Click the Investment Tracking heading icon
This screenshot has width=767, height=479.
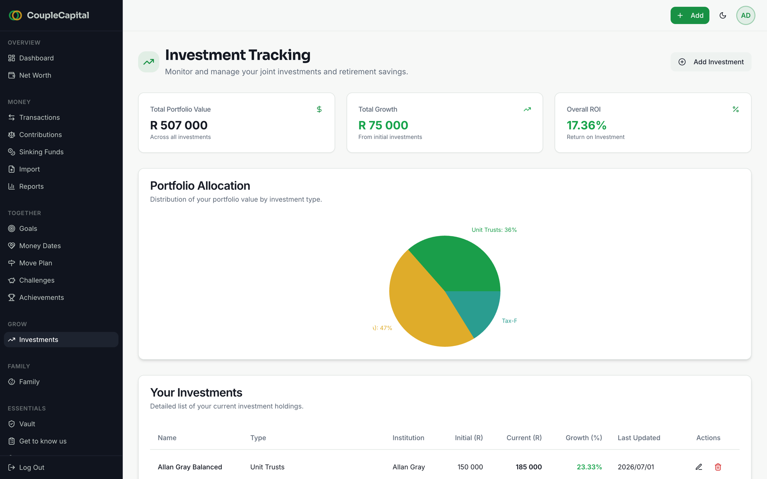click(149, 62)
